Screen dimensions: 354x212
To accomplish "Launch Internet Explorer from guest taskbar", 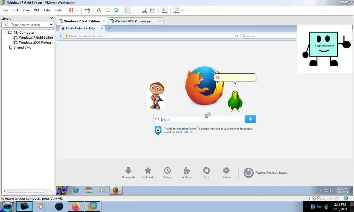I will click(x=75, y=190).
